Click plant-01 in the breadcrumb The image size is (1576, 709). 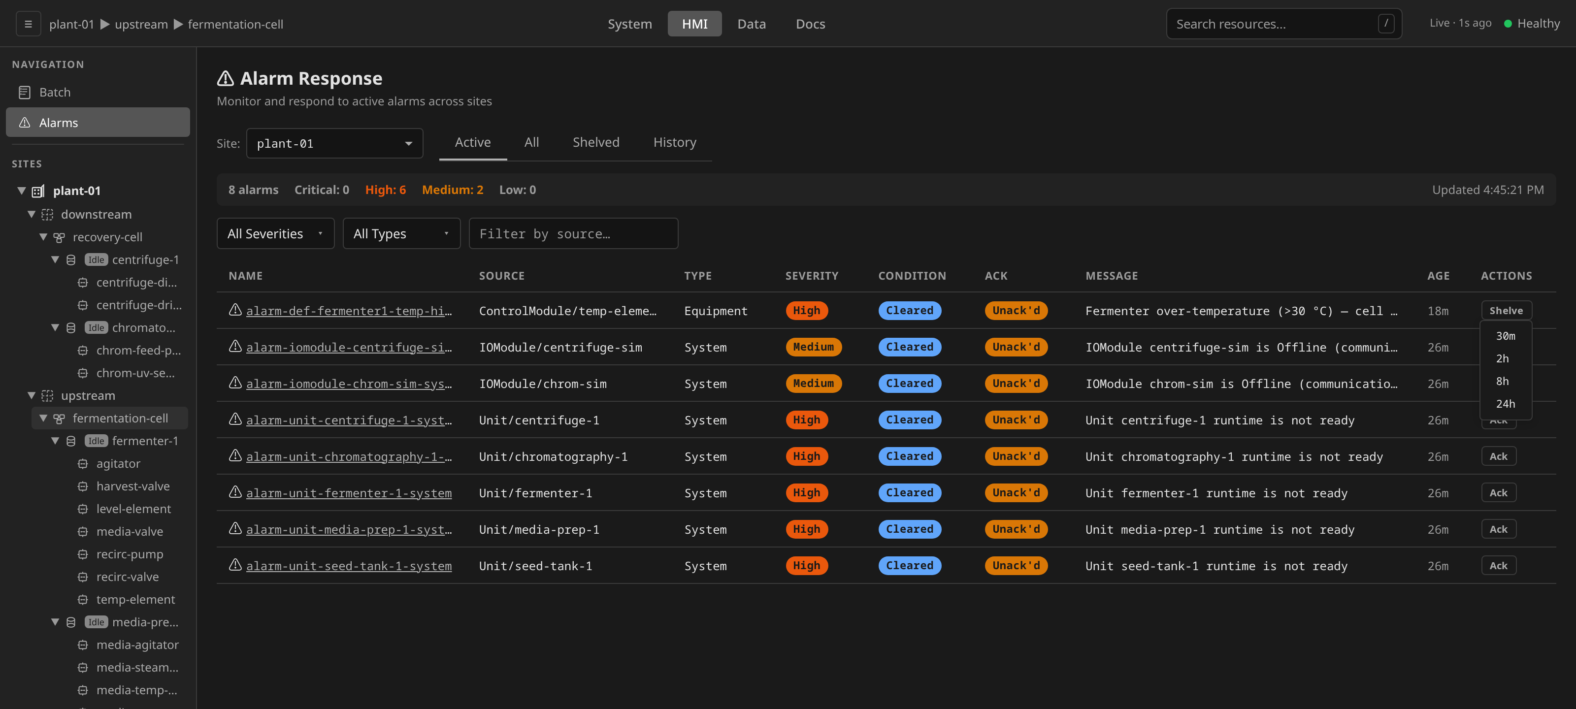click(71, 24)
